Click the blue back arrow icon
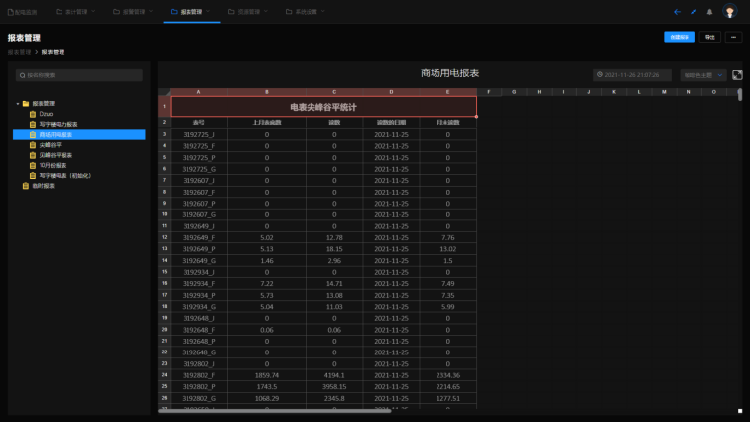The width and height of the screenshot is (750, 422). [x=677, y=12]
